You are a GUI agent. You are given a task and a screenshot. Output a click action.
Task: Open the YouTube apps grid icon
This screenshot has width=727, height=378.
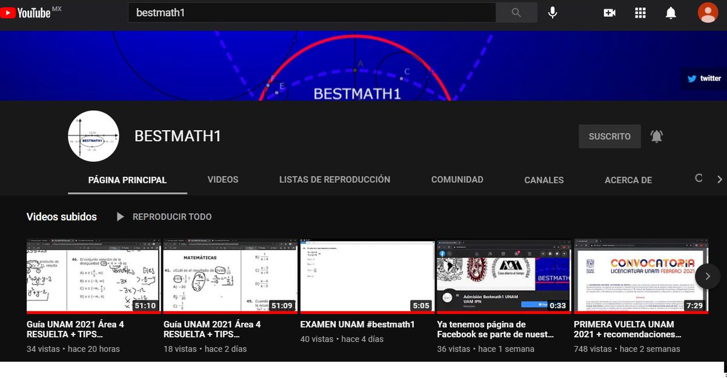click(x=640, y=12)
